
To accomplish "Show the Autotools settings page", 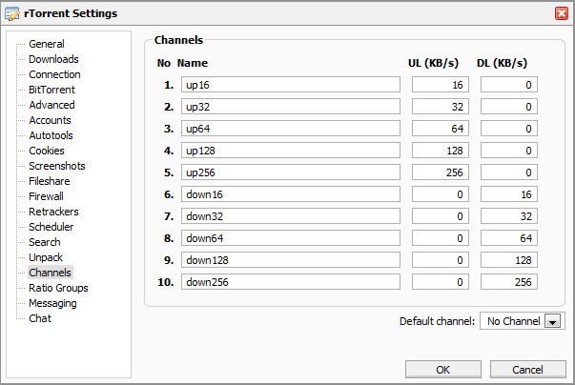I will tap(51, 135).
